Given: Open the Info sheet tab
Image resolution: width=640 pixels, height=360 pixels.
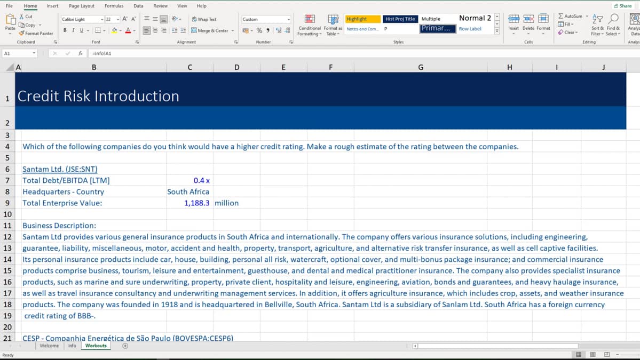Looking at the screenshot, I should [x=72, y=346].
